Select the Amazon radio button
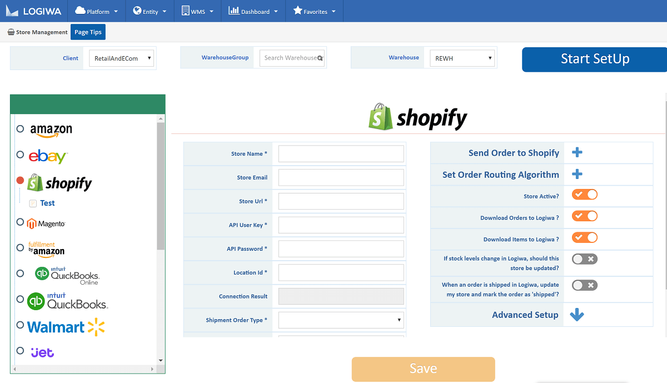The image size is (667, 383). (x=20, y=128)
